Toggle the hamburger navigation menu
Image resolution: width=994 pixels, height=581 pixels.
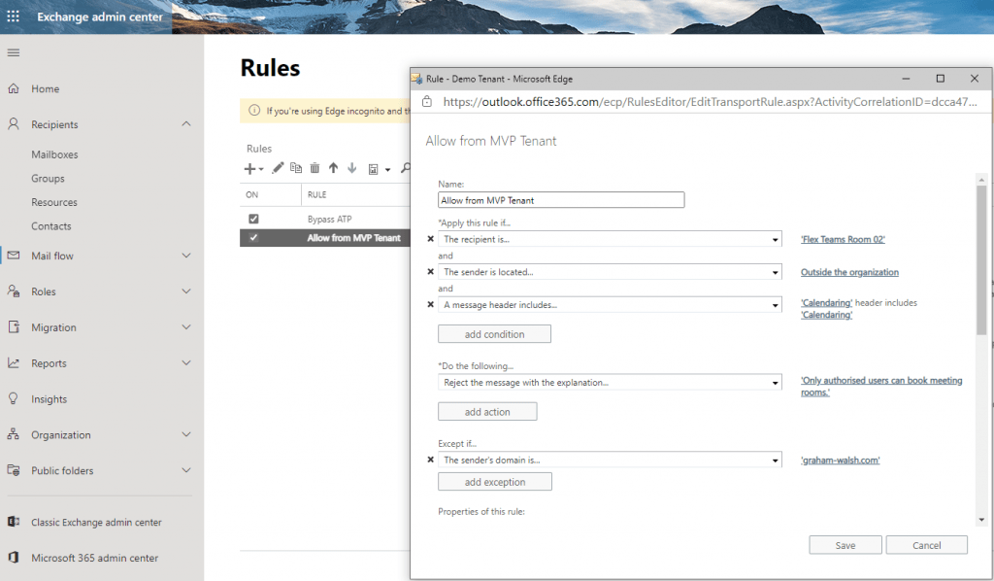[x=14, y=52]
